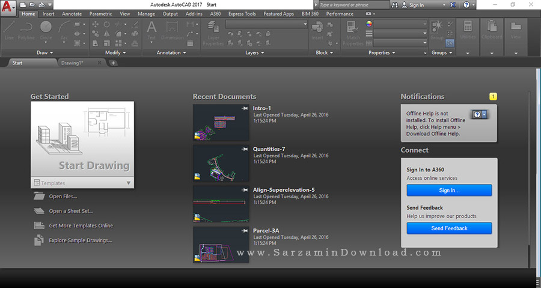Click the Match Properties tool
Image resolution: width=541 pixels, height=288 pixels.
coord(353,33)
